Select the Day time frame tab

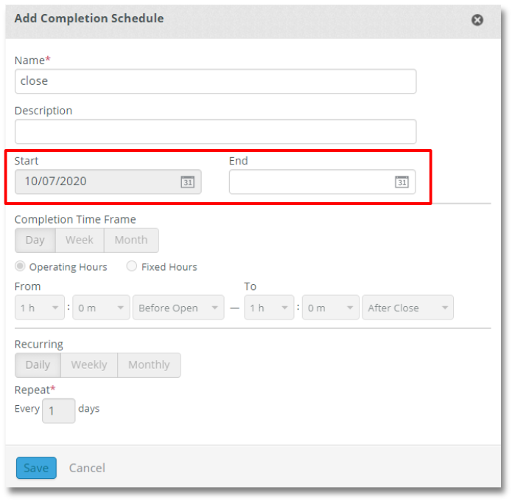point(35,241)
